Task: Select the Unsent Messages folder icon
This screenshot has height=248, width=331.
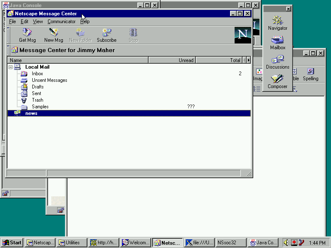Action: (x=24, y=80)
